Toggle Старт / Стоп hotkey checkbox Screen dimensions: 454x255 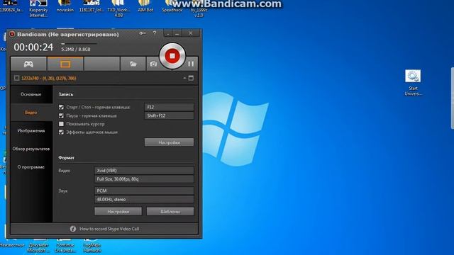tap(61, 107)
